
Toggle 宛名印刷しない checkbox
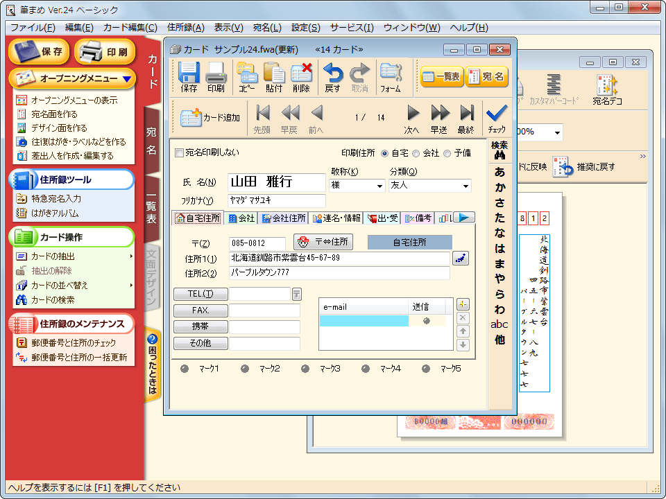179,152
